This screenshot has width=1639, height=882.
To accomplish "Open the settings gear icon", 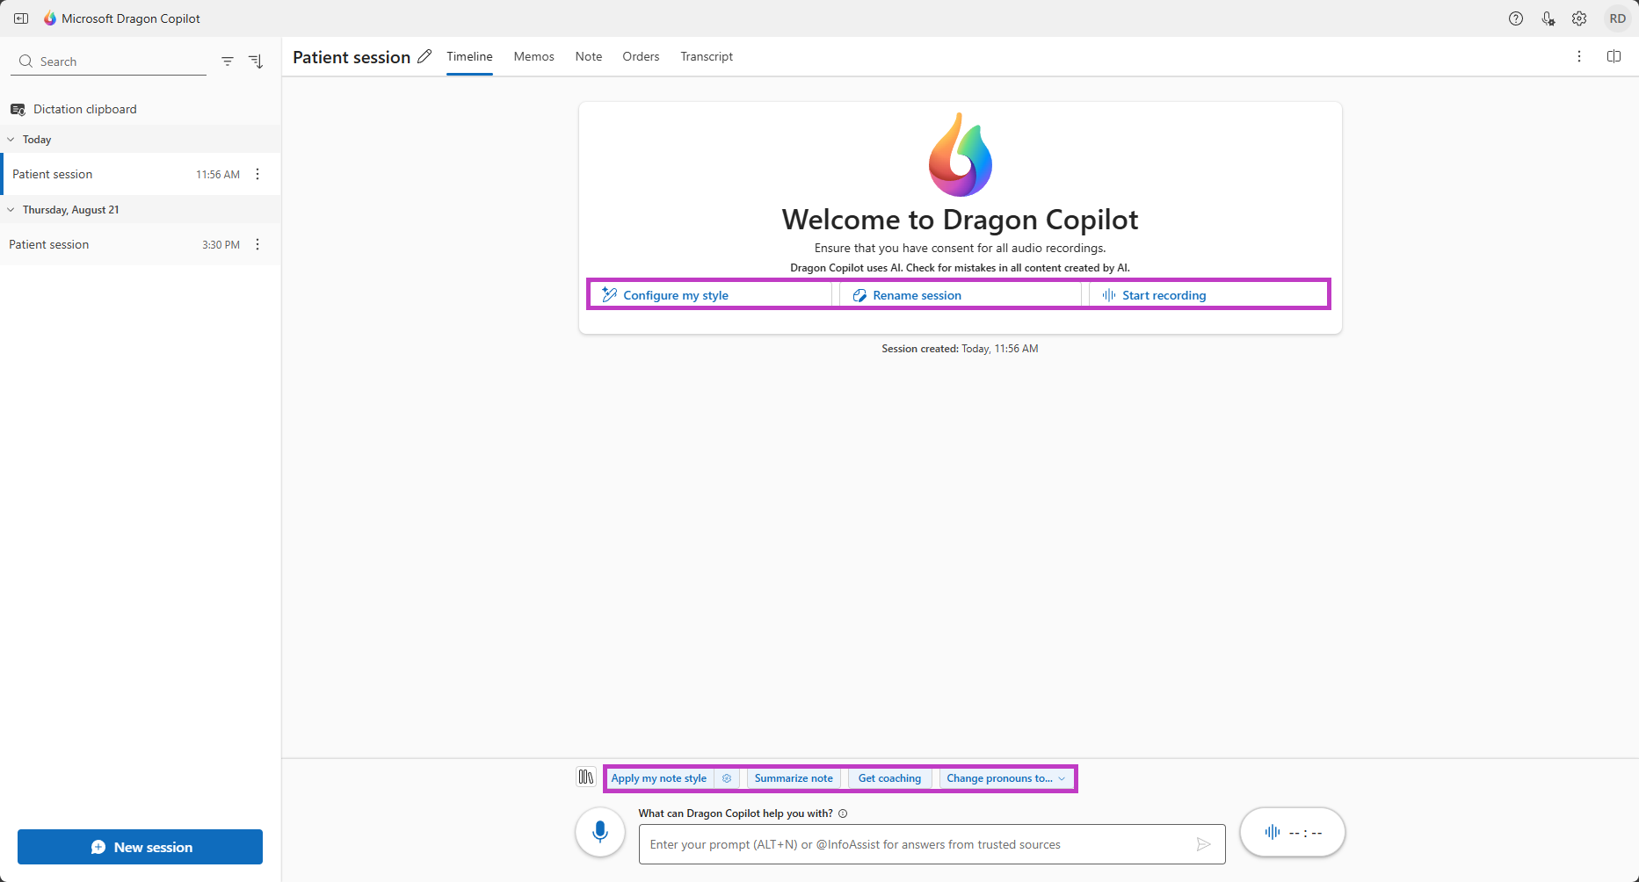I will tap(1579, 18).
